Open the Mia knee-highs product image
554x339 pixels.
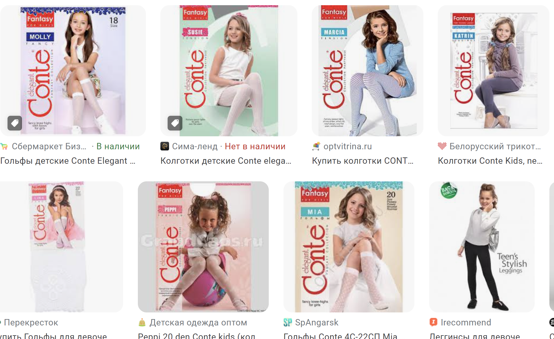click(x=349, y=247)
